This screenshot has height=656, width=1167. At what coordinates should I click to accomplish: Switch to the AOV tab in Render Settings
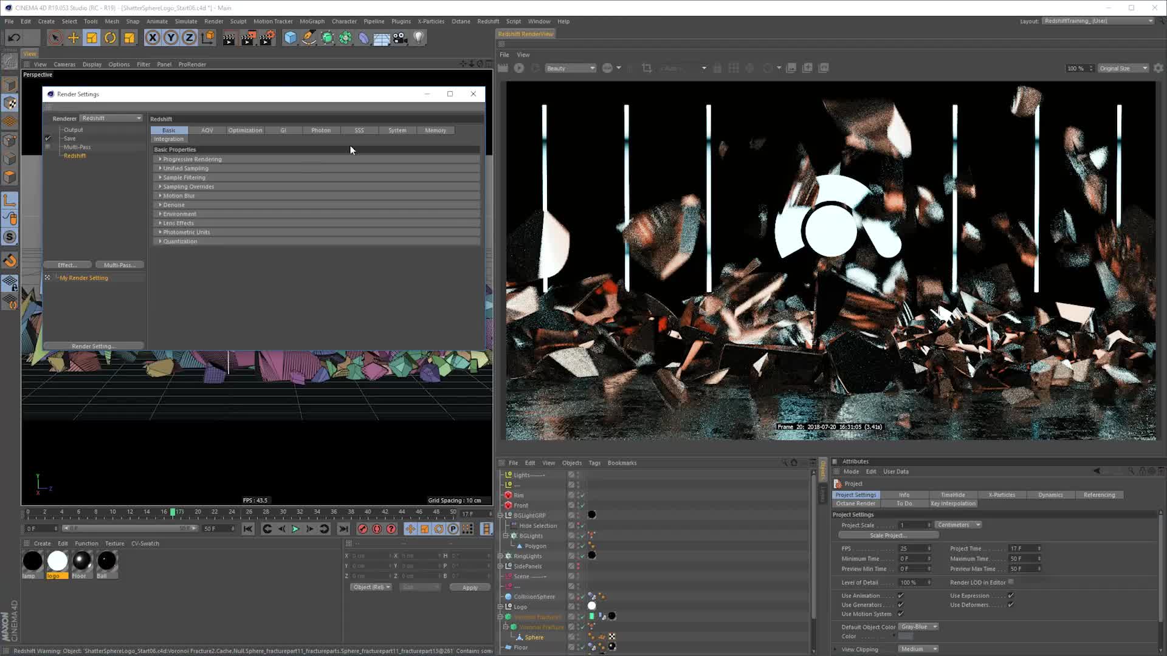(207, 130)
